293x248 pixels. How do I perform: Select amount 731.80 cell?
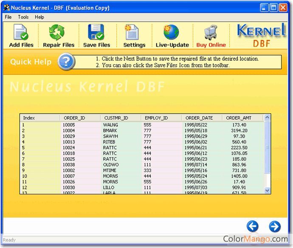(x=239, y=170)
